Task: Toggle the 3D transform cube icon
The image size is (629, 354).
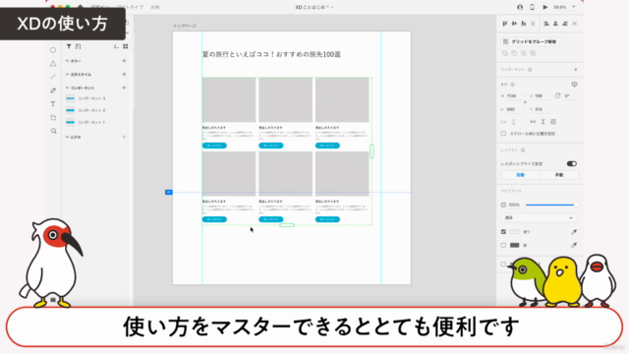Action: [574, 85]
